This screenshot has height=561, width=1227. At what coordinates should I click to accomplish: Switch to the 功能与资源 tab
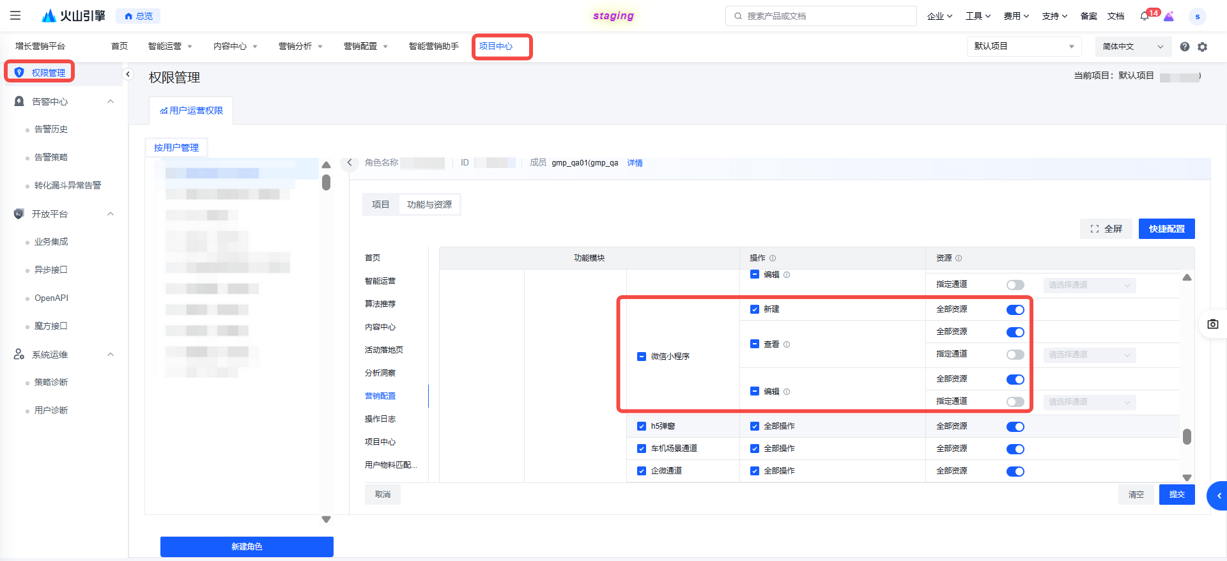point(429,204)
